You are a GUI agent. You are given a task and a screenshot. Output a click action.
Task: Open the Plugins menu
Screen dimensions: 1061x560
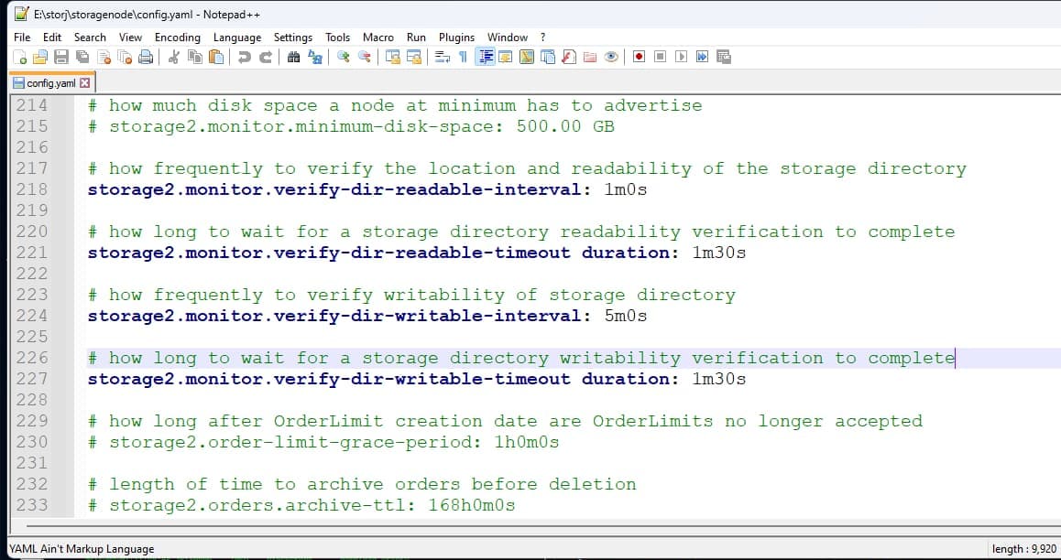tap(457, 38)
